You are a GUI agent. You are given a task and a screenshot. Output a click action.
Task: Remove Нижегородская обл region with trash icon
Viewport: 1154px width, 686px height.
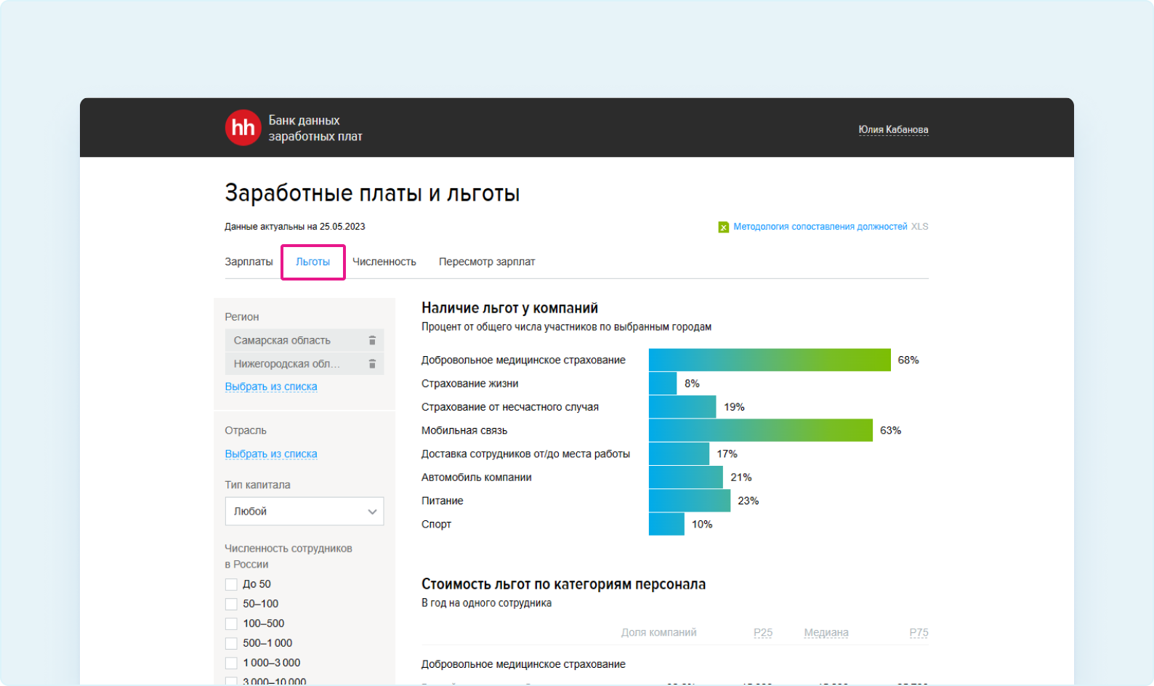pyautogui.click(x=372, y=363)
